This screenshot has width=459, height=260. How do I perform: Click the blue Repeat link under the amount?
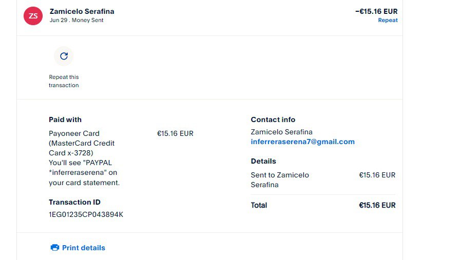click(x=388, y=21)
